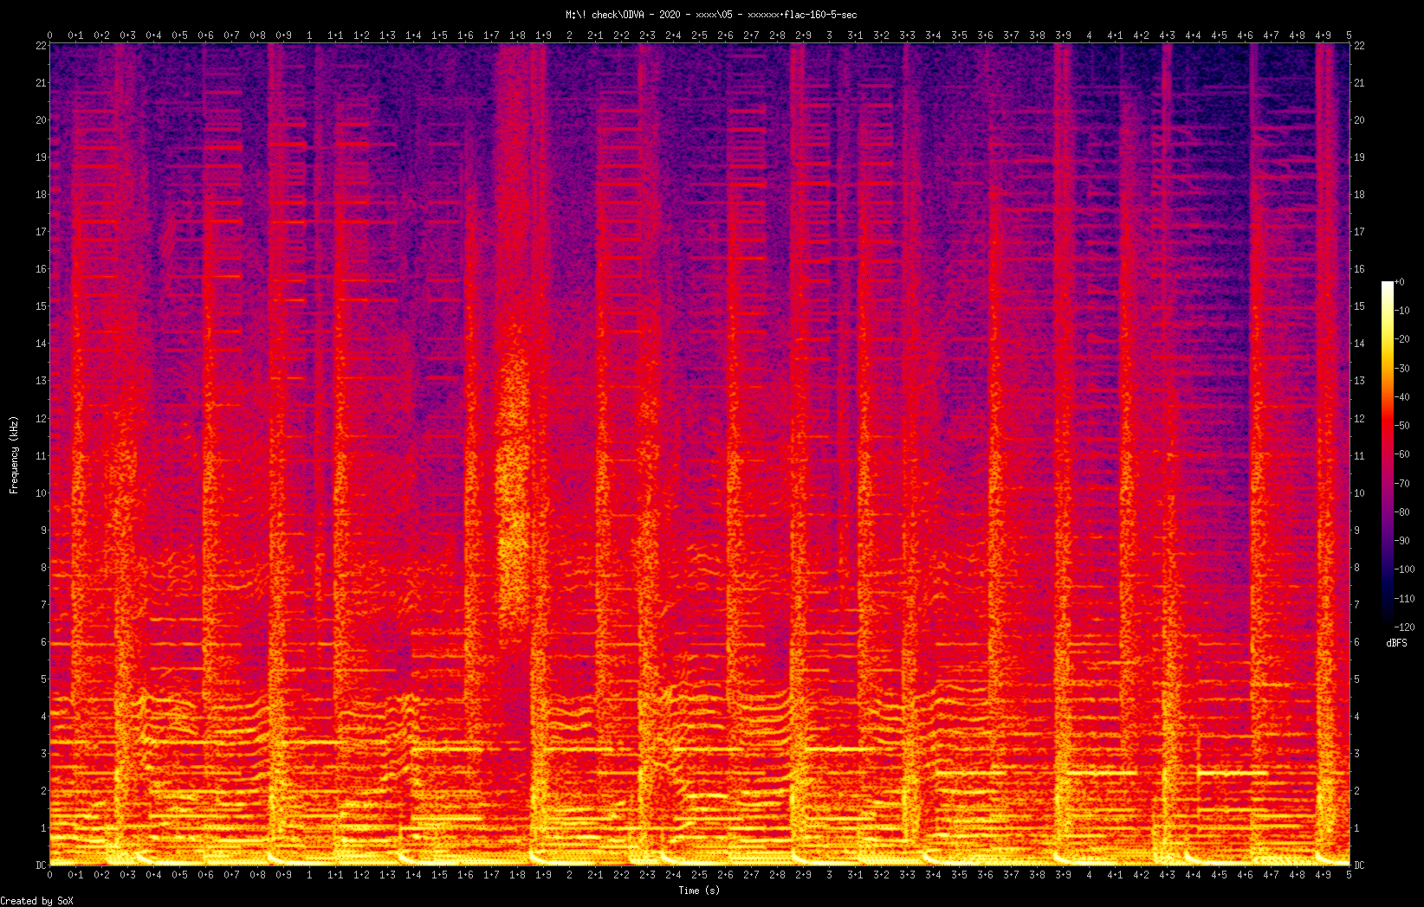Click the "0" tick on the top time axis

[49, 35]
